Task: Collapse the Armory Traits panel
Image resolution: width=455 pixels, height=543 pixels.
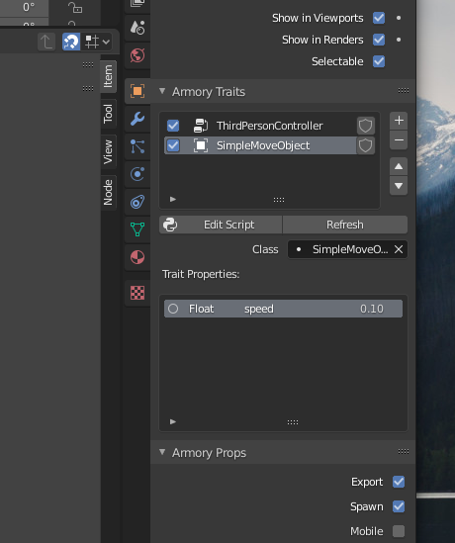Action: click(x=162, y=91)
